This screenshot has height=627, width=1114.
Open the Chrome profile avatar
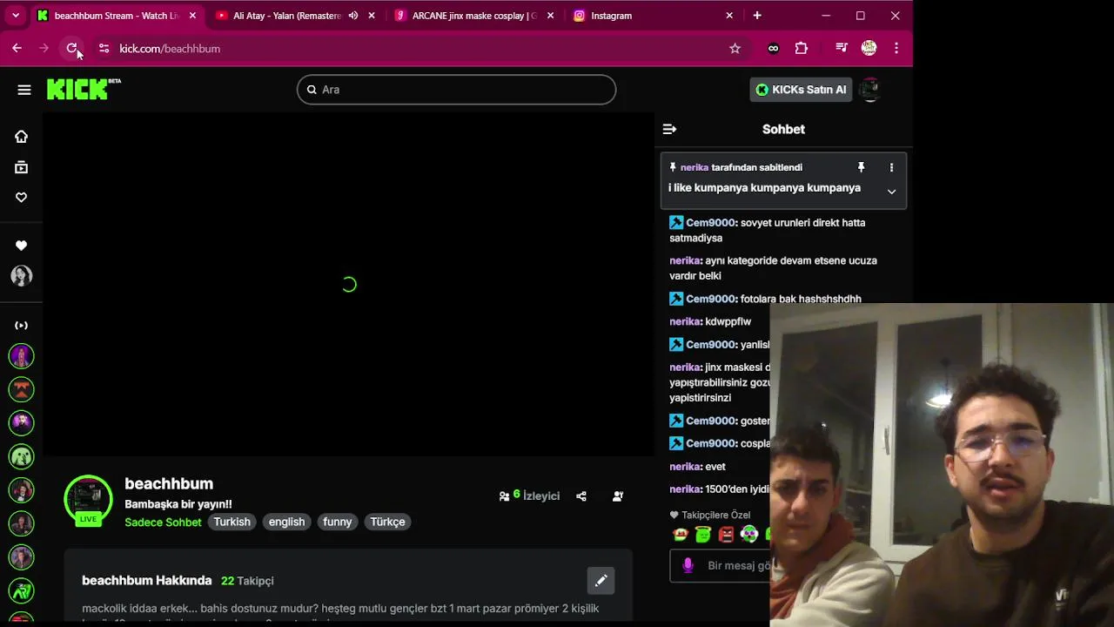(x=869, y=49)
